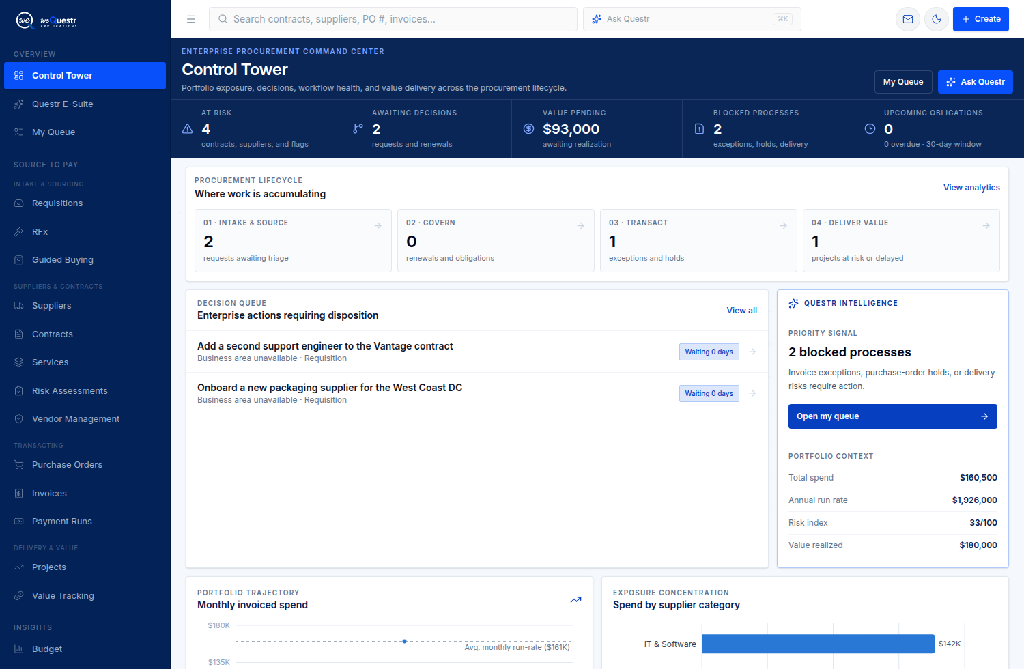The width and height of the screenshot is (1024, 669).
Task: Toggle the hamburger sidebar menu icon
Action: (x=191, y=19)
